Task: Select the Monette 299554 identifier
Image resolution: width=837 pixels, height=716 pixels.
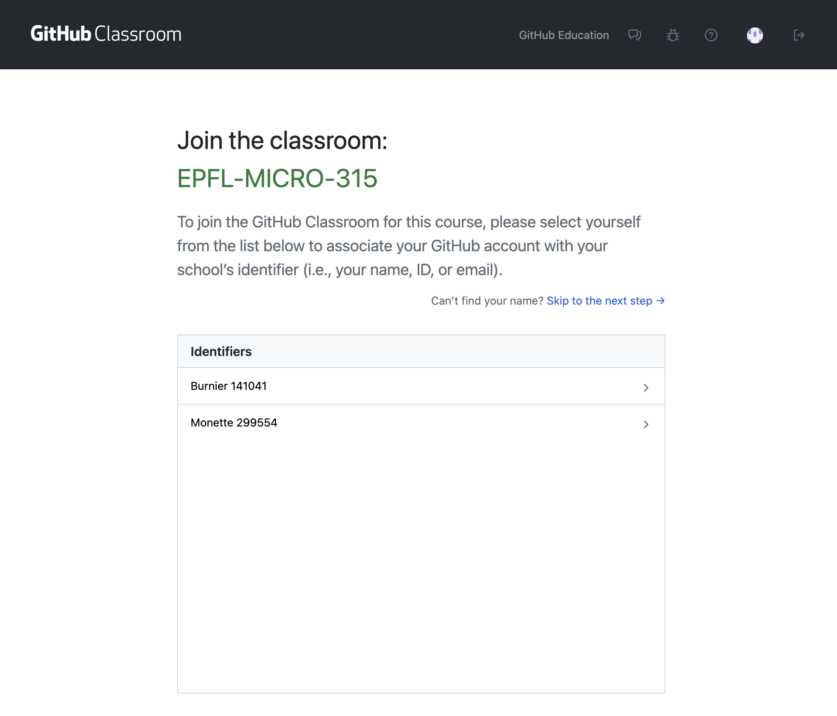Action: (234, 423)
